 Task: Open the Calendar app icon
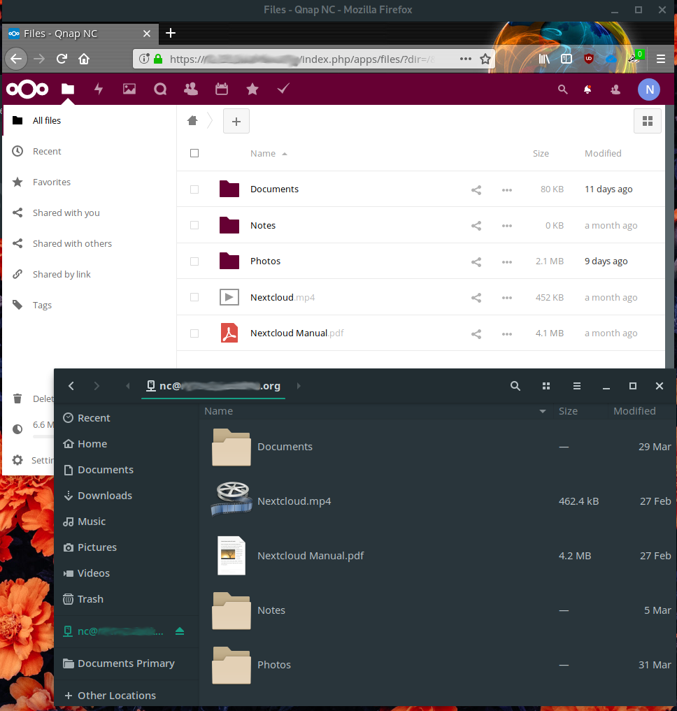point(222,89)
